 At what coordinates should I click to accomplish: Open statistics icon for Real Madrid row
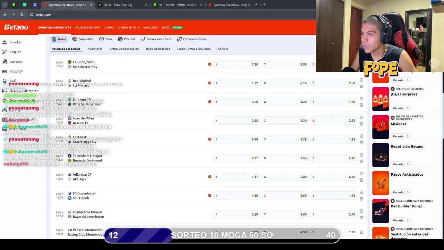click(361, 80)
